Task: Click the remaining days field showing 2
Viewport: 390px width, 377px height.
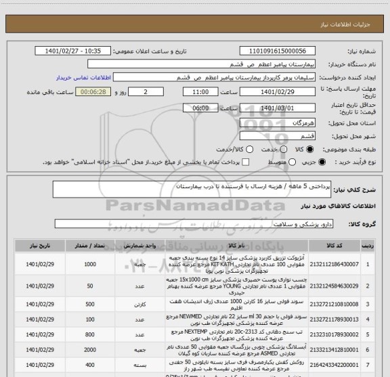Action: tap(146, 92)
